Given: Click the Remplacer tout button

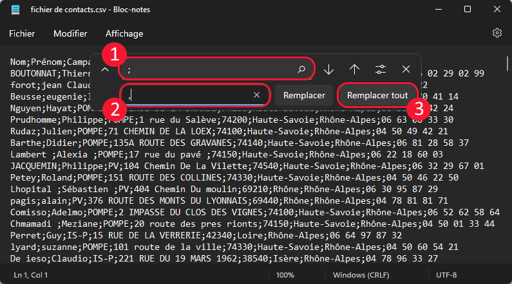Looking at the screenshot, I should tap(377, 95).
